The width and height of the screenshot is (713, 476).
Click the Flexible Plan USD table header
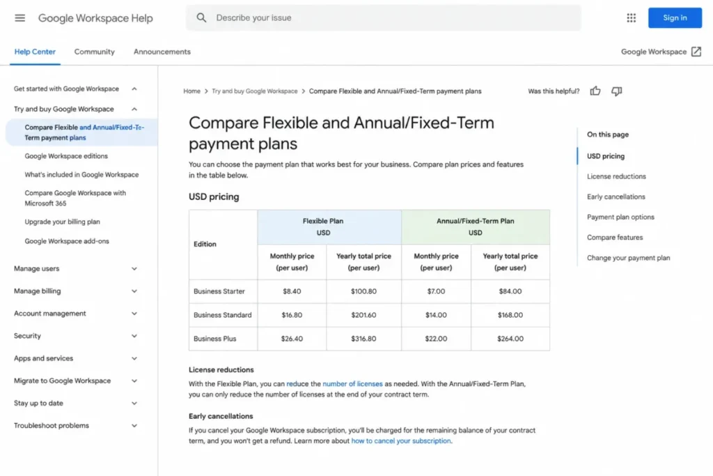[x=329, y=227]
